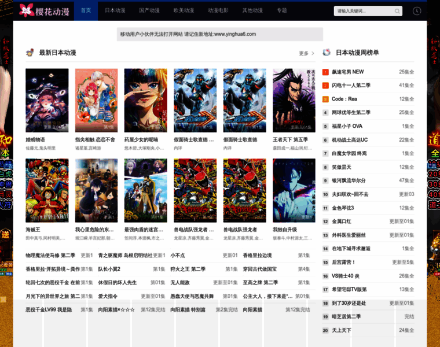The width and height of the screenshot is (440, 347).
Task: Open the 国产动漫 menu
Action: (x=149, y=10)
